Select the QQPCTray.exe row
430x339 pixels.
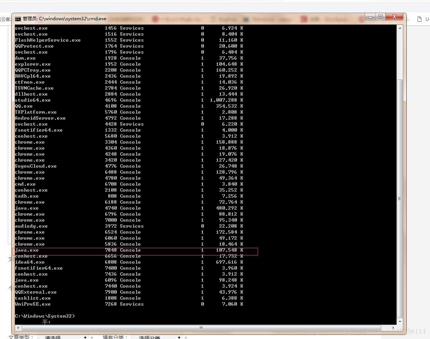tap(129, 70)
